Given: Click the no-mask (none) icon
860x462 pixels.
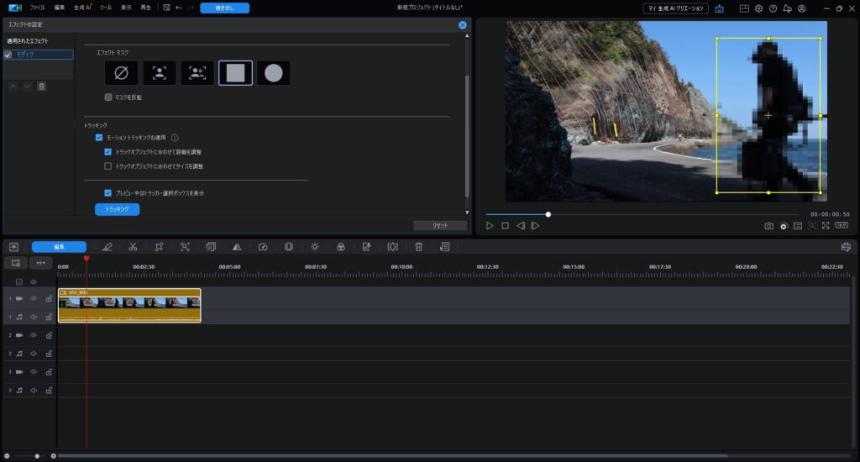Looking at the screenshot, I should 121,73.
